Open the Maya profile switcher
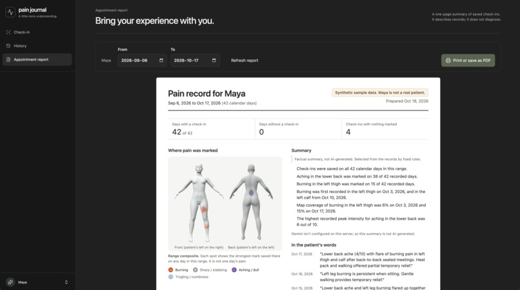Screen dimensions: 520x290 coord(37,282)
